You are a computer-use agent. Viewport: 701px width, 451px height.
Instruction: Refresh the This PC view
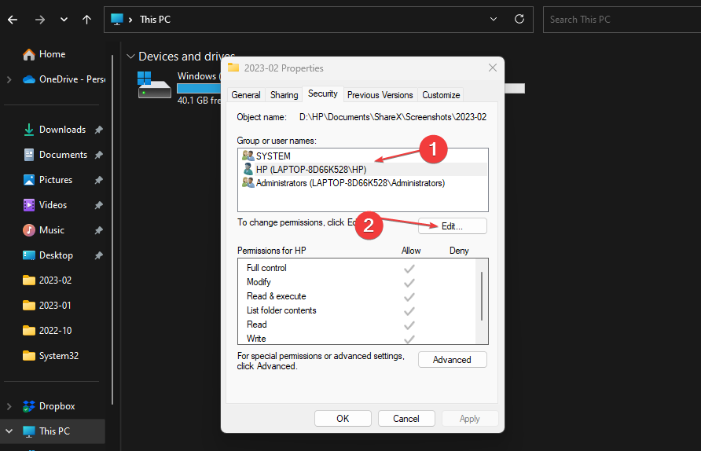pyautogui.click(x=519, y=20)
